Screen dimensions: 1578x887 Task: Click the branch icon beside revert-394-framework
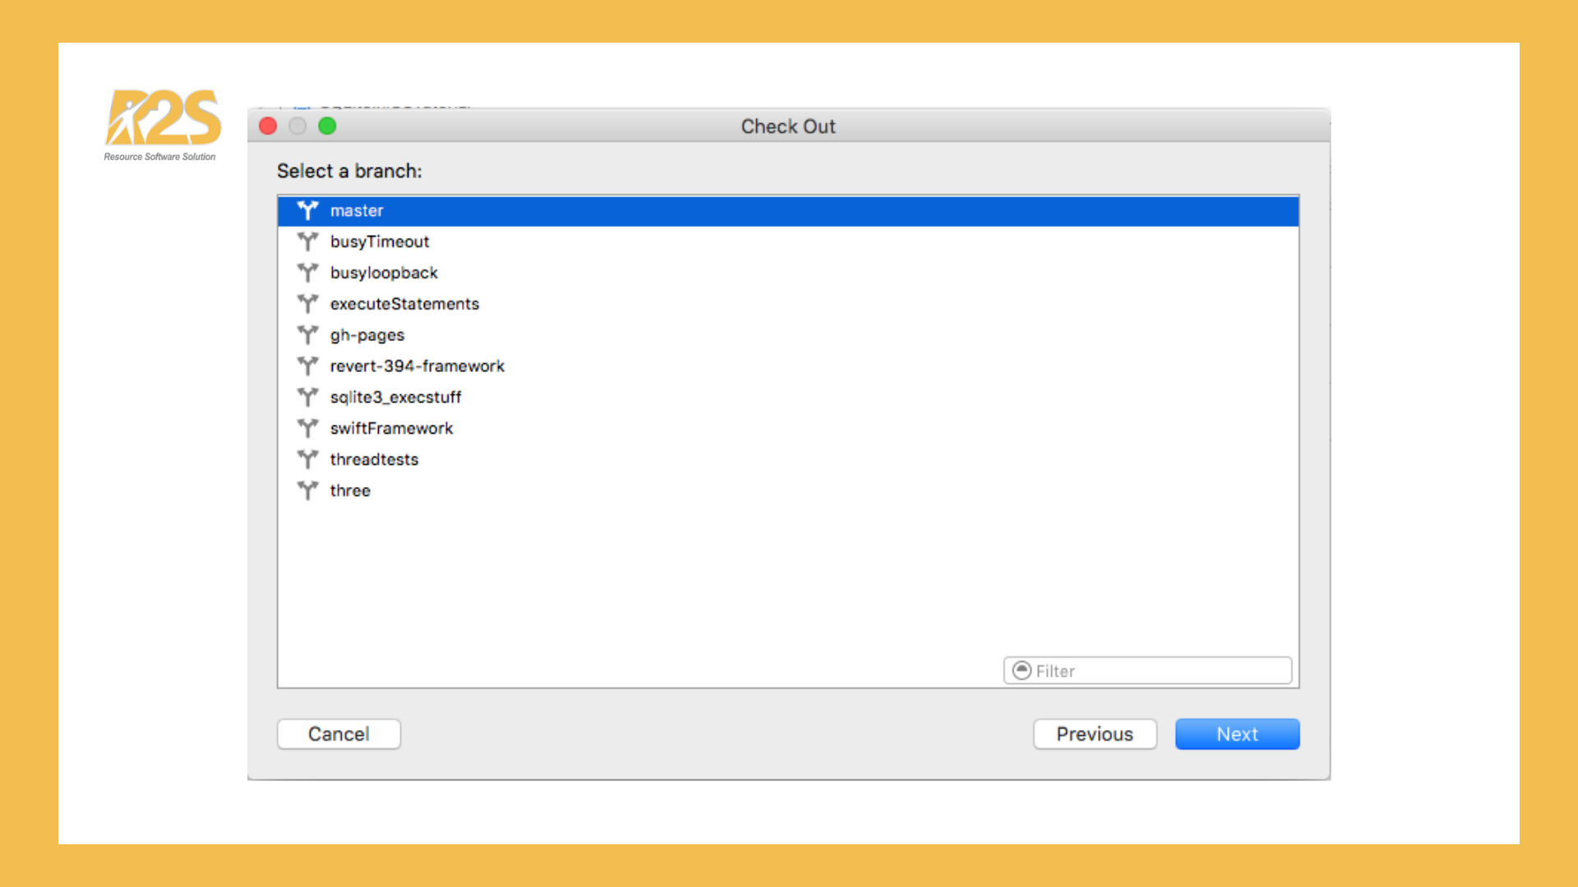point(307,366)
